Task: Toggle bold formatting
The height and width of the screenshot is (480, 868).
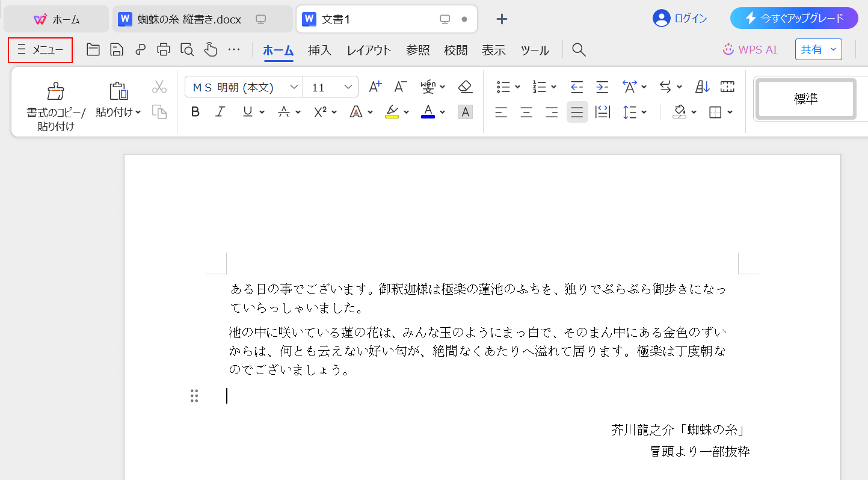Action: pyautogui.click(x=195, y=112)
